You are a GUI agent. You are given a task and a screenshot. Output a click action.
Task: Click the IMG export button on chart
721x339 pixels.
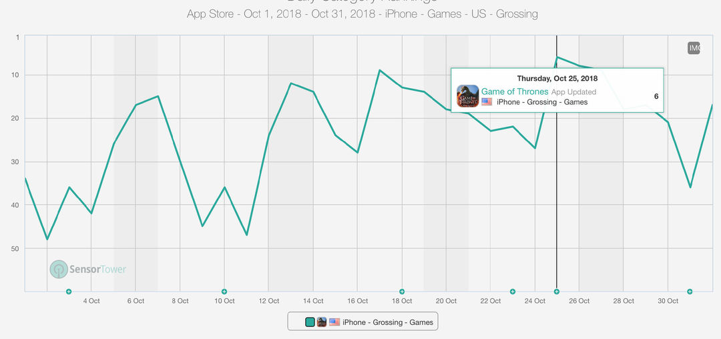(694, 48)
